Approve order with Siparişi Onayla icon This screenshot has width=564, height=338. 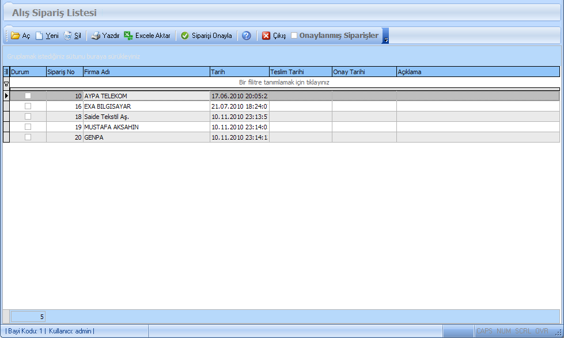click(x=185, y=36)
